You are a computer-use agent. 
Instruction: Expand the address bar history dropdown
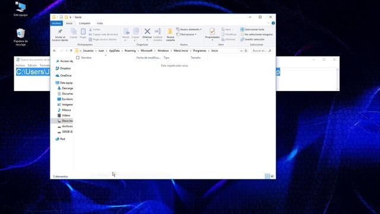tap(241, 51)
